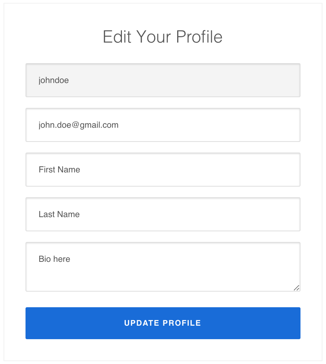Select the Bio text area
This screenshot has width=326, height=364.
[x=163, y=267]
